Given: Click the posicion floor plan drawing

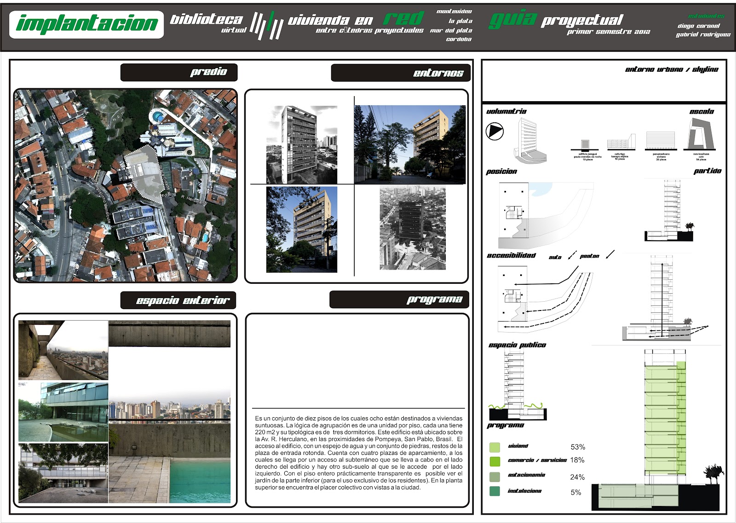Looking at the screenshot, I should (x=546, y=215).
